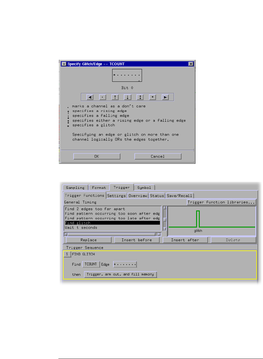The height and width of the screenshot is (359, 263).
Task: Click horizontal scrollbar right arrow
Action: coord(159,234)
